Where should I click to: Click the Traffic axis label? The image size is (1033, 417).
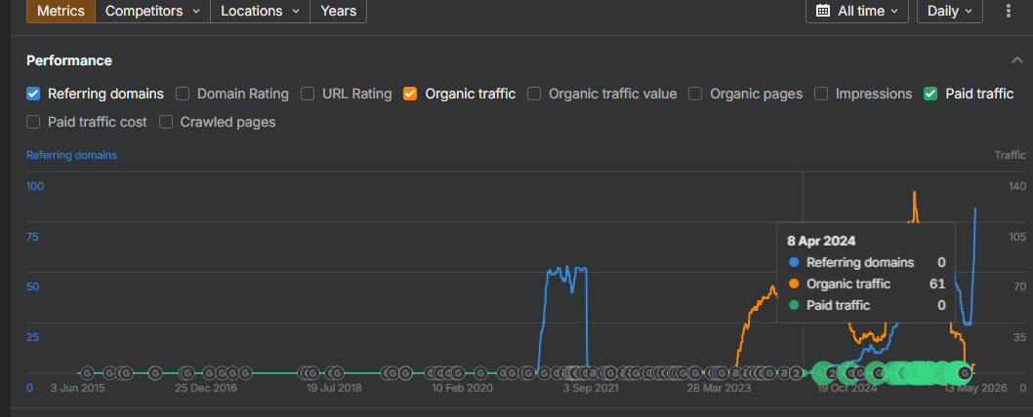click(1010, 155)
